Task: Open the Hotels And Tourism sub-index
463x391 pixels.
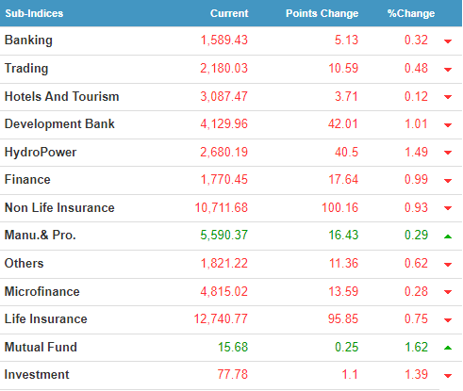Action: tap(62, 96)
